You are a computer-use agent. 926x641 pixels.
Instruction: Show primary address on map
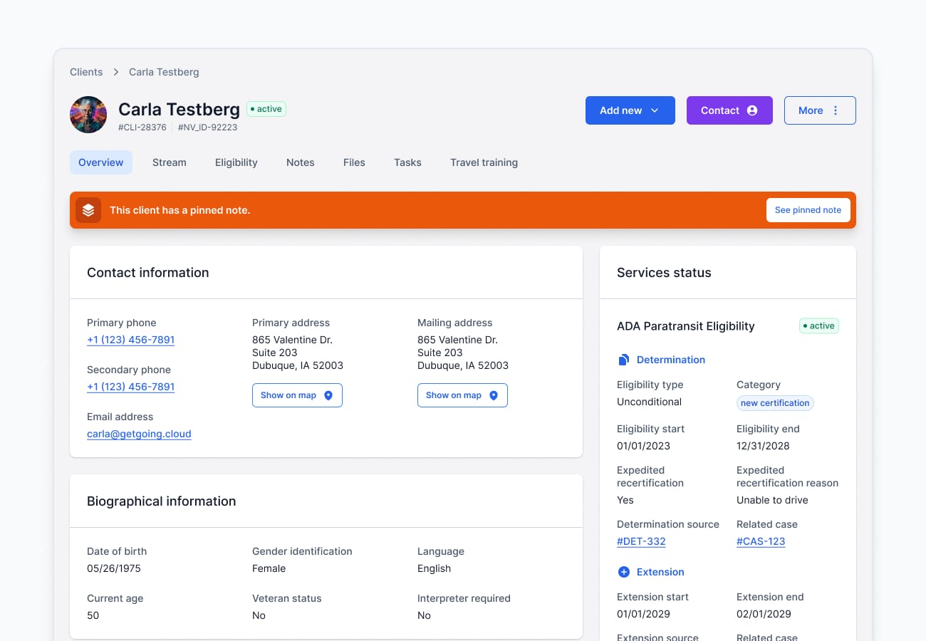(x=297, y=395)
